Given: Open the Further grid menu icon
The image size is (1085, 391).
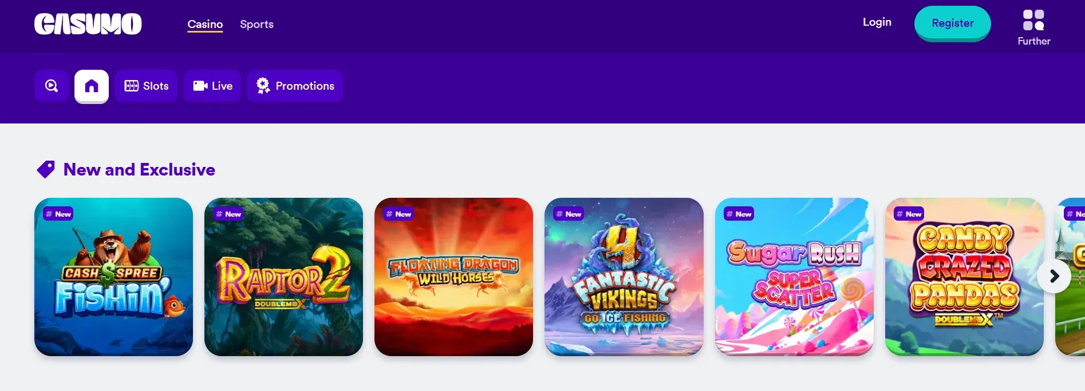Looking at the screenshot, I should [x=1033, y=21].
